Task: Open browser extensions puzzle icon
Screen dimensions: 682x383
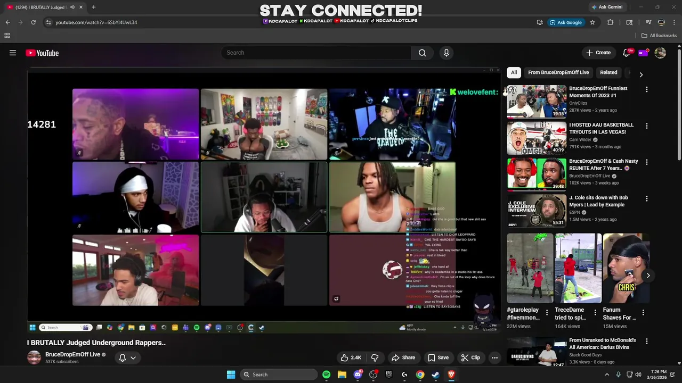Action: pos(611,22)
